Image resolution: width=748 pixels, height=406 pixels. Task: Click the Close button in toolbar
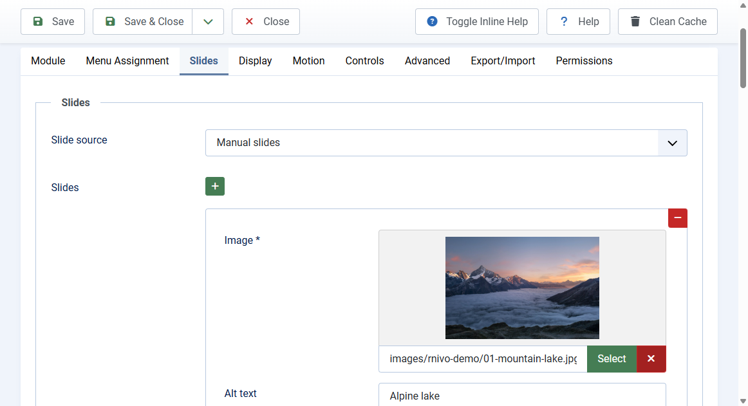[266, 21]
